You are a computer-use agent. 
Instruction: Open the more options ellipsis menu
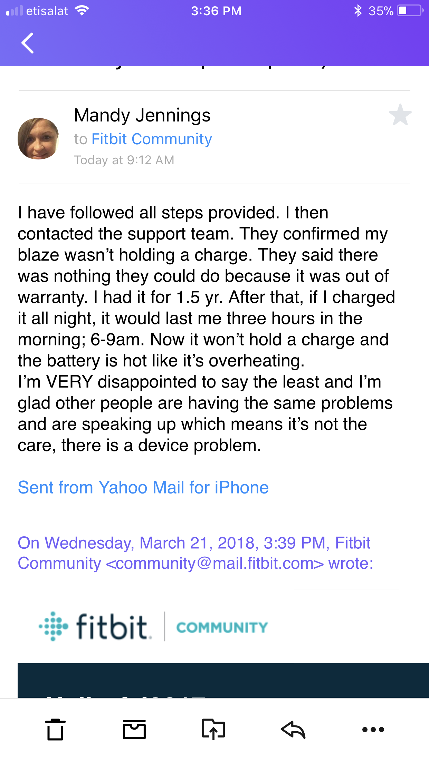click(373, 730)
